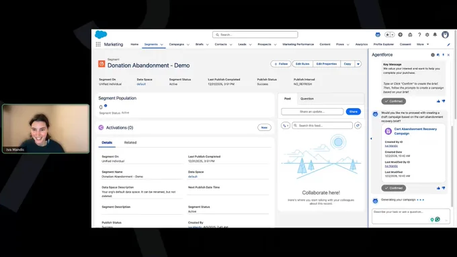The width and height of the screenshot is (457, 257).
Task: Open the Agentforce icon in the header
Action: tap(378, 35)
